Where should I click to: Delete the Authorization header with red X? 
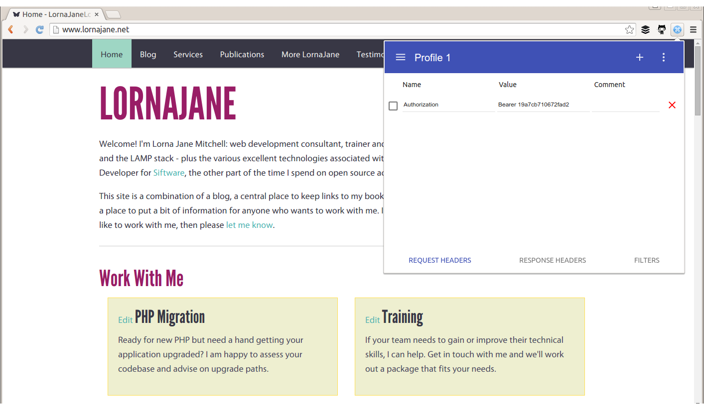pos(672,105)
